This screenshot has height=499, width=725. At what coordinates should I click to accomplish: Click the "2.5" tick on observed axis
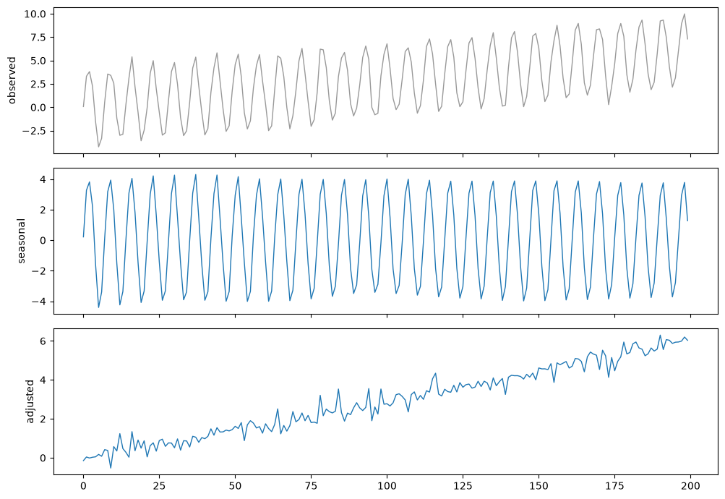[x=38, y=84]
